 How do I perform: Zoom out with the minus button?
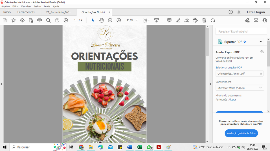[110, 20]
